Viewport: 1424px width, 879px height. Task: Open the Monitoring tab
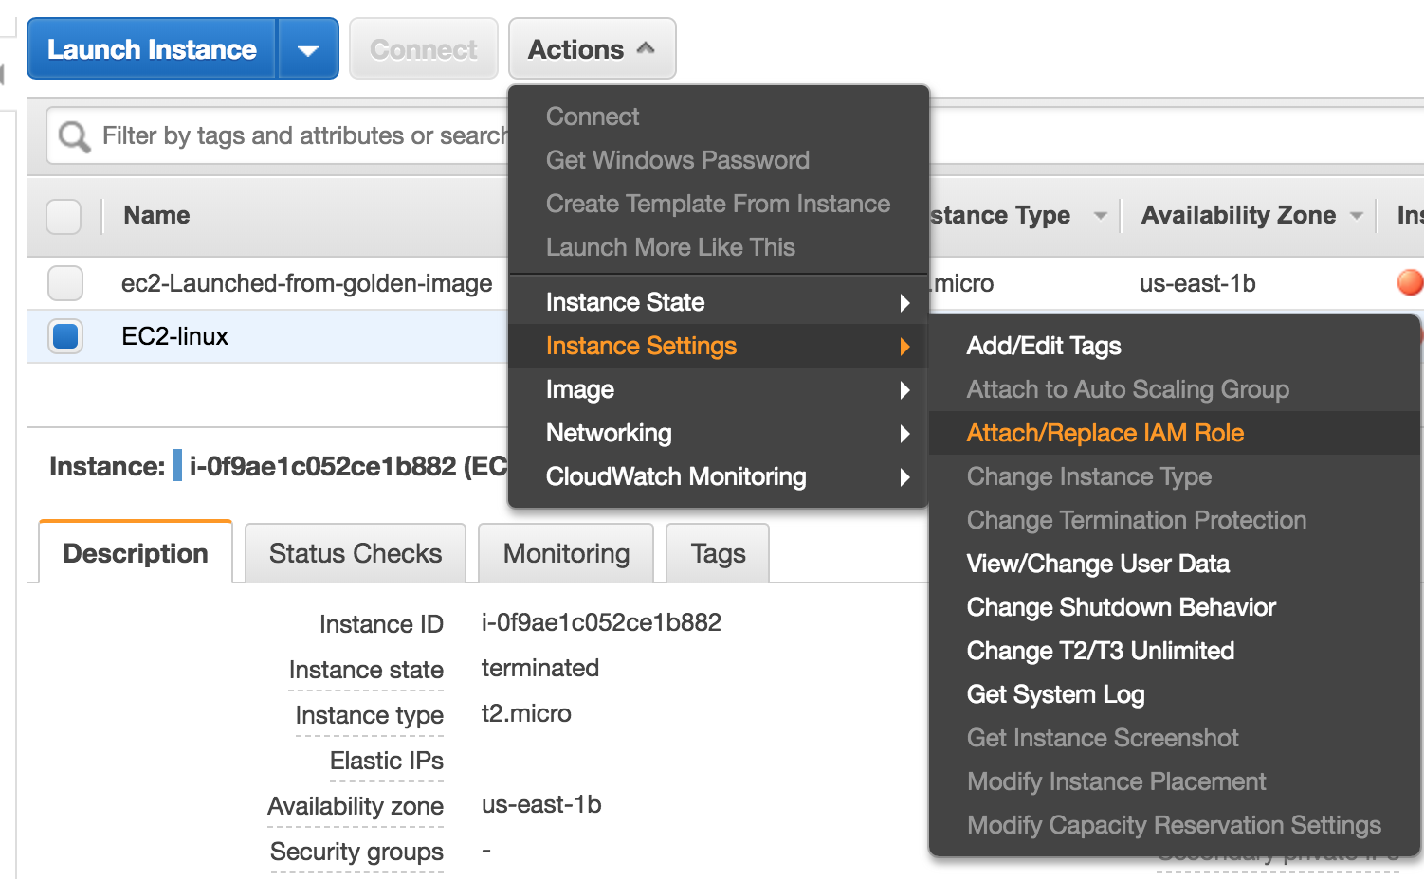pos(566,552)
